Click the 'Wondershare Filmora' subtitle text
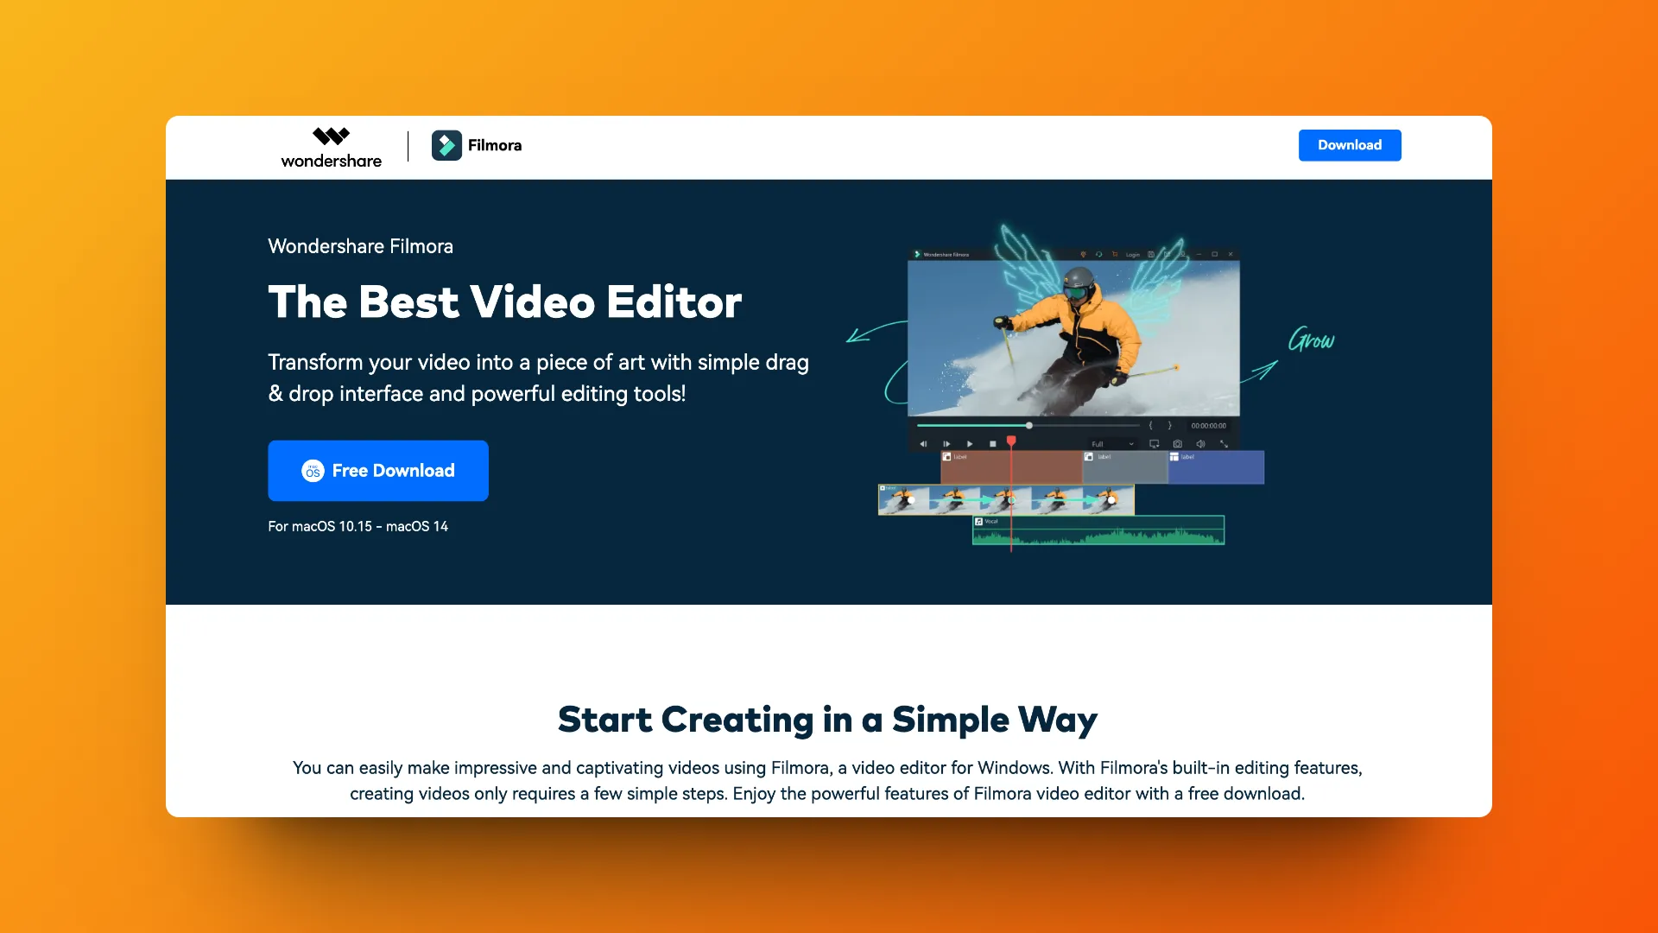 360,246
